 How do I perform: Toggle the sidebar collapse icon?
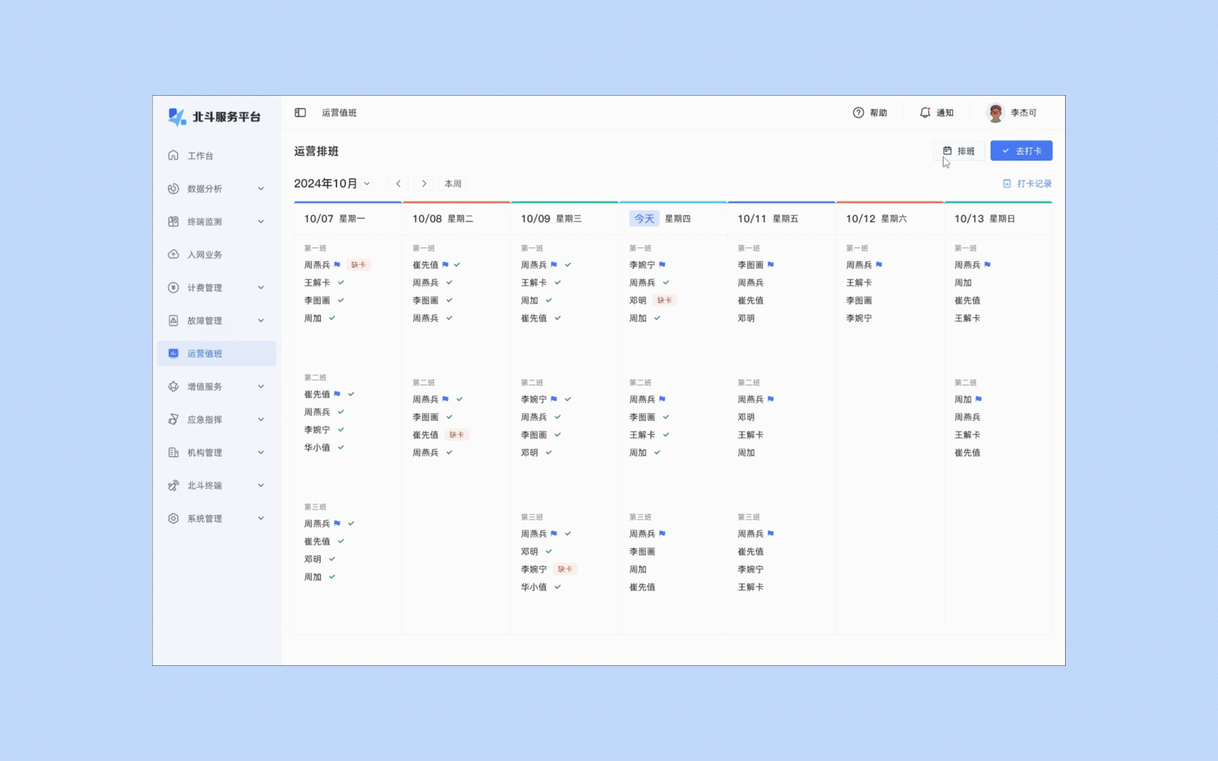[300, 112]
